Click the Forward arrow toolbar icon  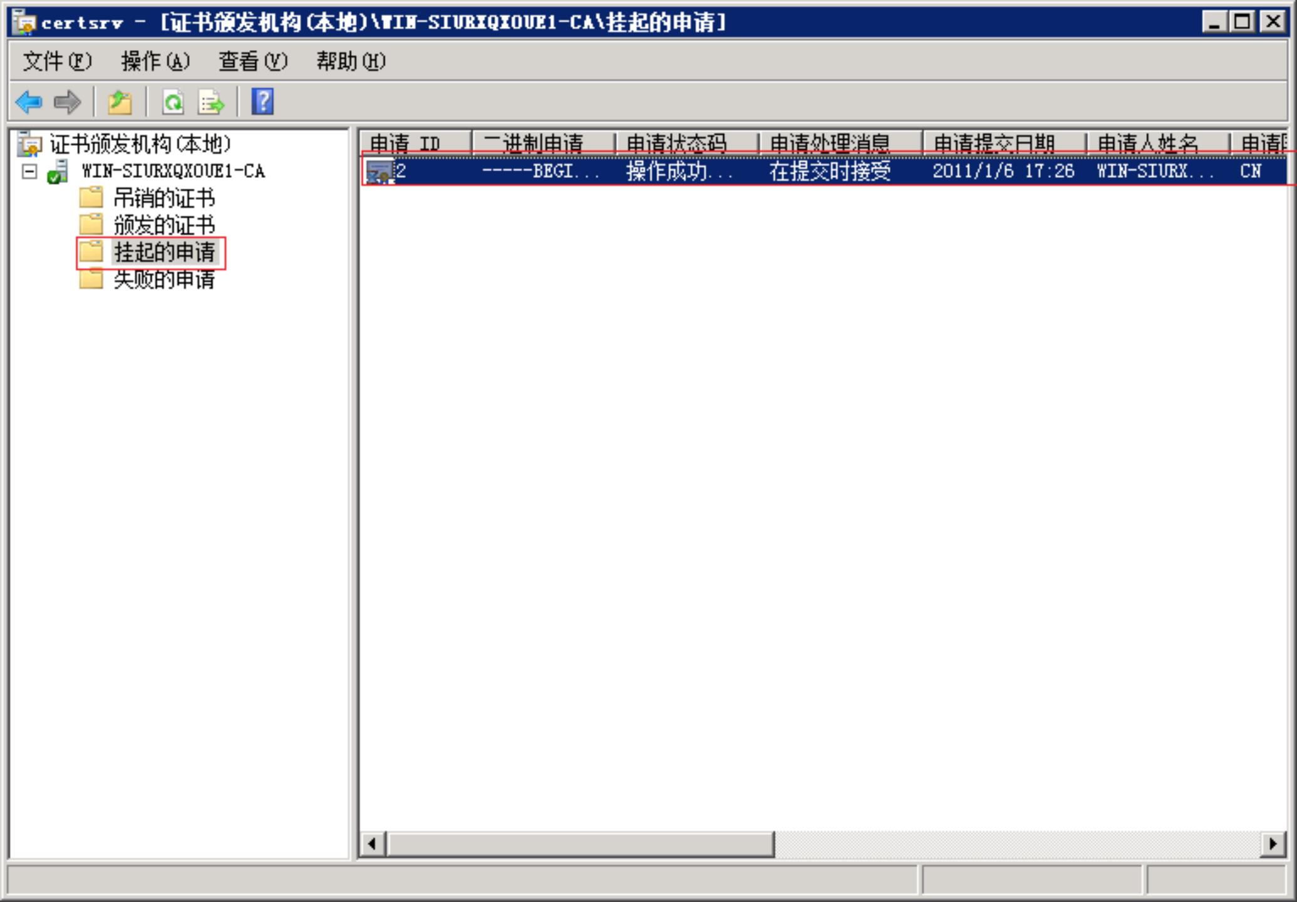click(68, 102)
